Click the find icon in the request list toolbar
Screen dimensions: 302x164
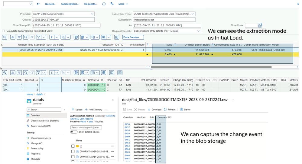[x=26, y=37]
